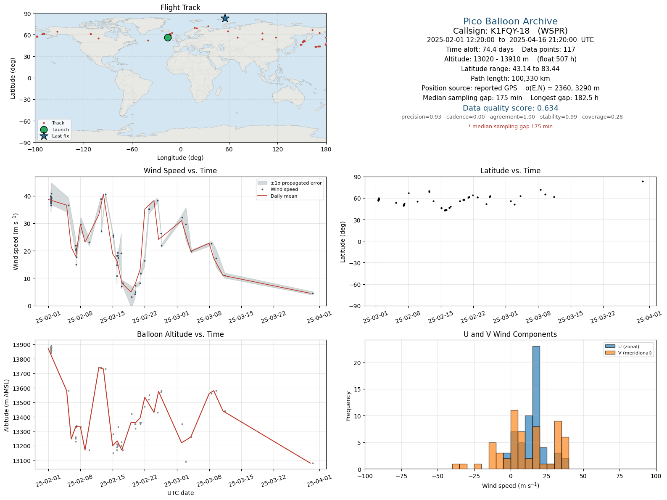
Task: Click the Wind Speed plot y-axis label
Action: coord(16,242)
